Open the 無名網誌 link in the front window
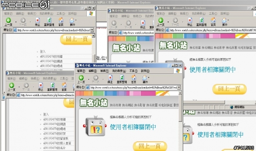This screenshot has height=151, width=256. pos(128,105)
